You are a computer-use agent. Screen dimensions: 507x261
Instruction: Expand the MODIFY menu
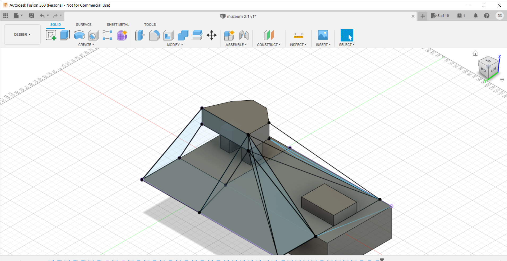[175, 45]
